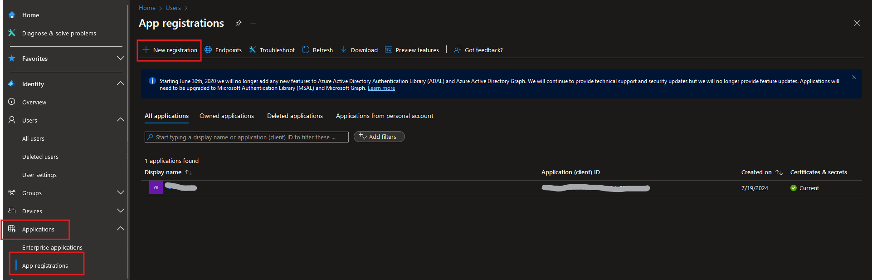Select App registrations in sidebar
This screenshot has height=280, width=872.
click(45, 265)
